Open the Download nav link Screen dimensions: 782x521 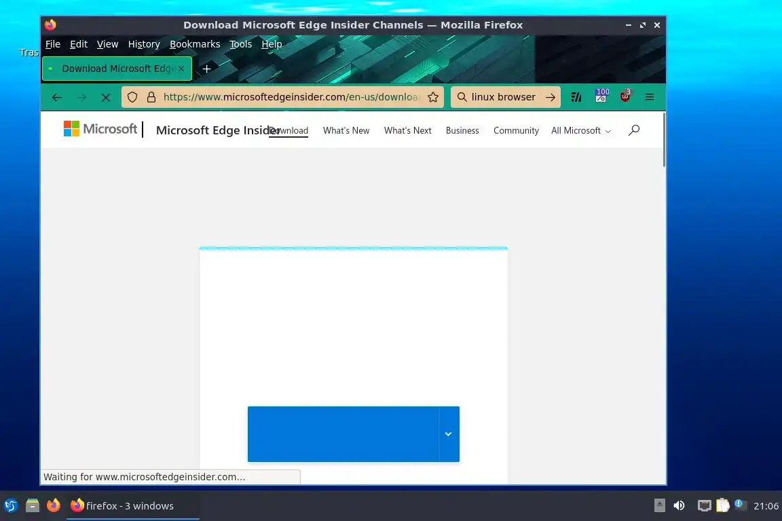pyautogui.click(x=288, y=131)
